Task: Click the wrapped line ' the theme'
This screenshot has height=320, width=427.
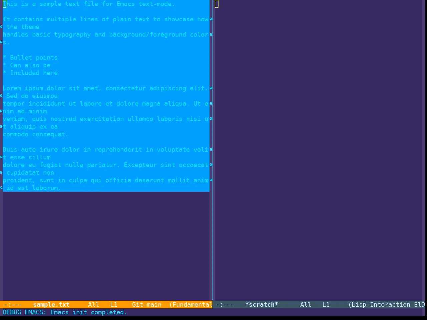Action: coord(23,27)
